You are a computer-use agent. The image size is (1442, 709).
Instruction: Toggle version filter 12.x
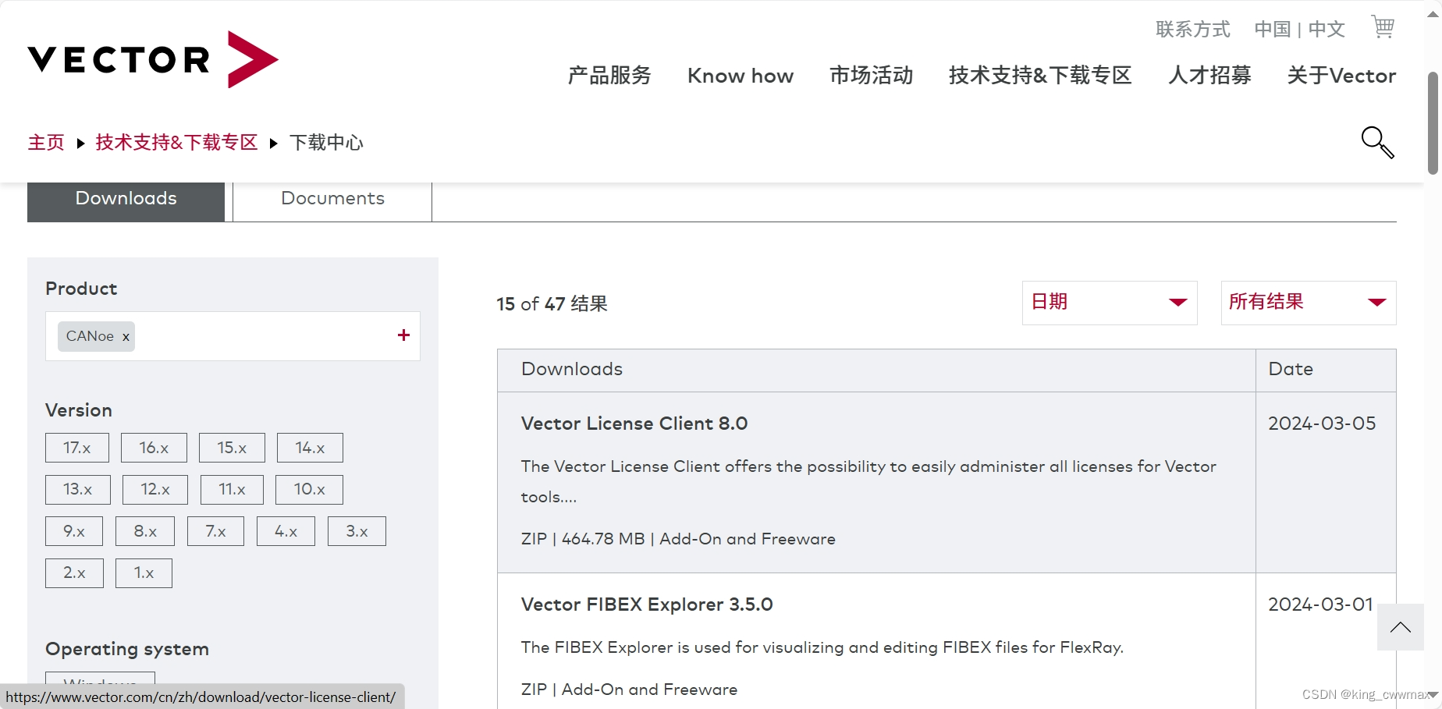155,489
